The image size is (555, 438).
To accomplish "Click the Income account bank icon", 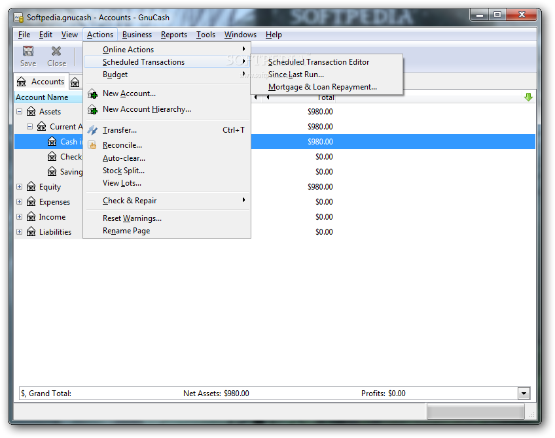I will (x=31, y=216).
